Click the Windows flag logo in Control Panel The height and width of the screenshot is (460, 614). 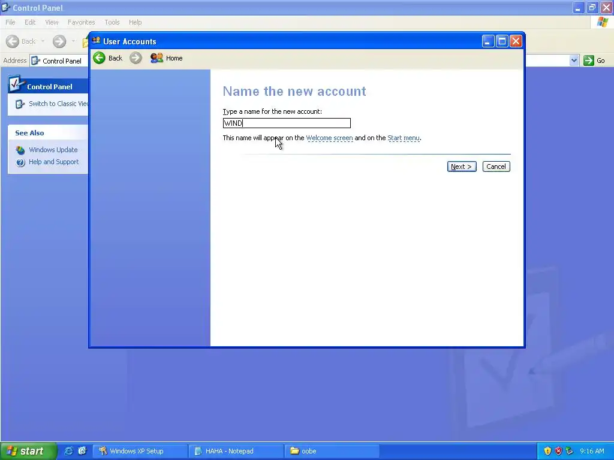point(603,22)
